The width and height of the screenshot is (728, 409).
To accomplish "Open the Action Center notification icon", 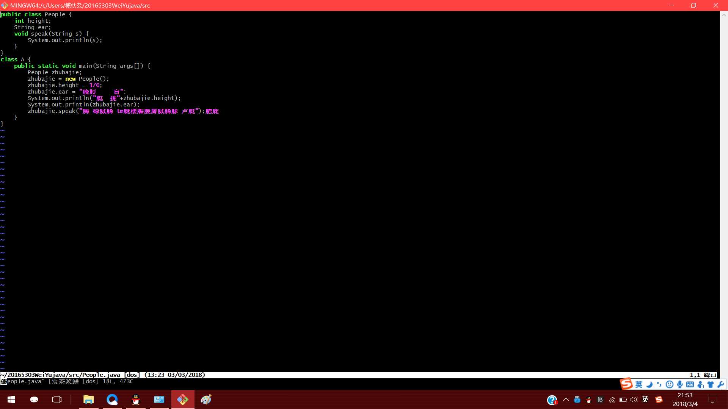I will click(712, 400).
